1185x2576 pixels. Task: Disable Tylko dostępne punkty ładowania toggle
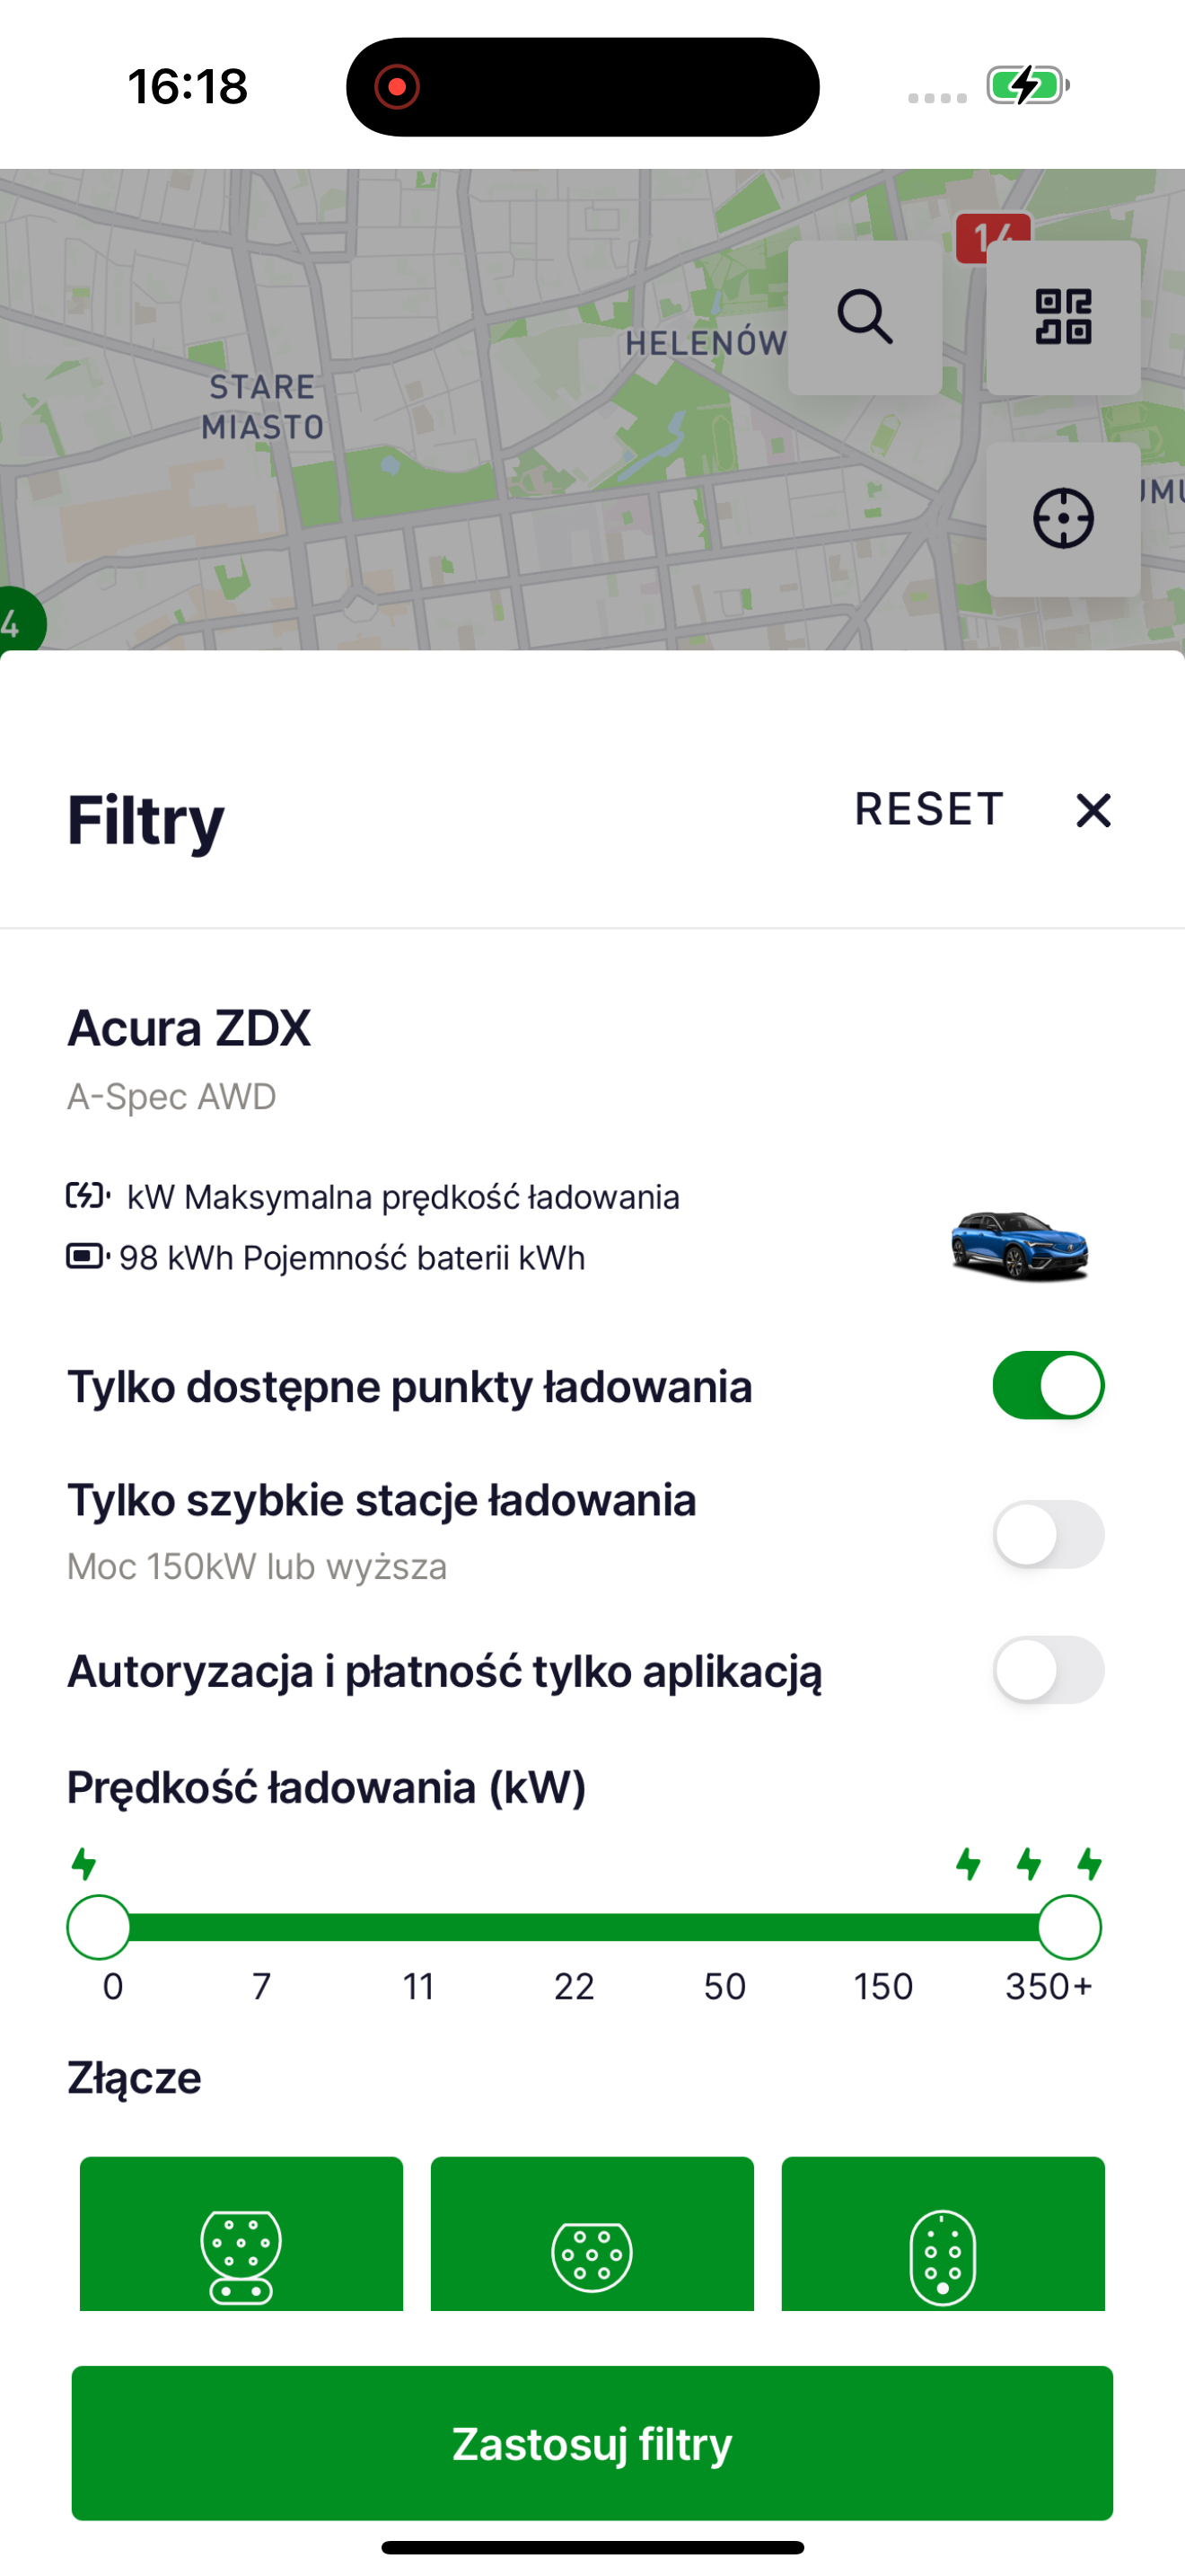[x=1049, y=1386]
